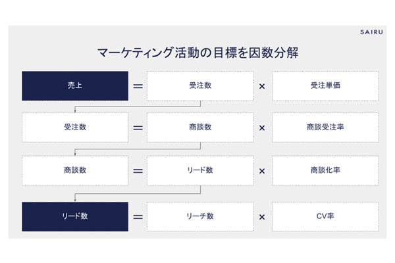The image size is (395, 263).
Task: Click the white リード数 box beside 商談化率
Action: [x=200, y=170]
